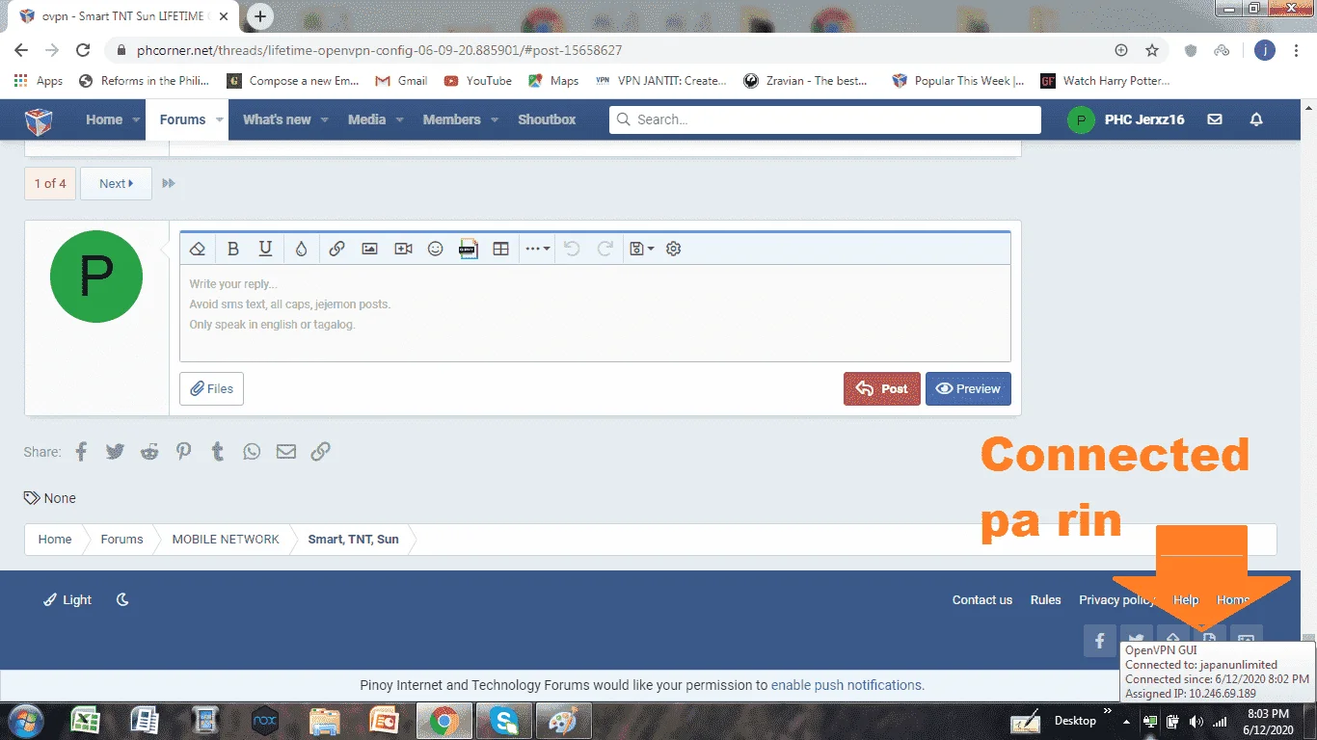Expand Members nav dropdown arrow
This screenshot has height=740, width=1317.
(495, 119)
